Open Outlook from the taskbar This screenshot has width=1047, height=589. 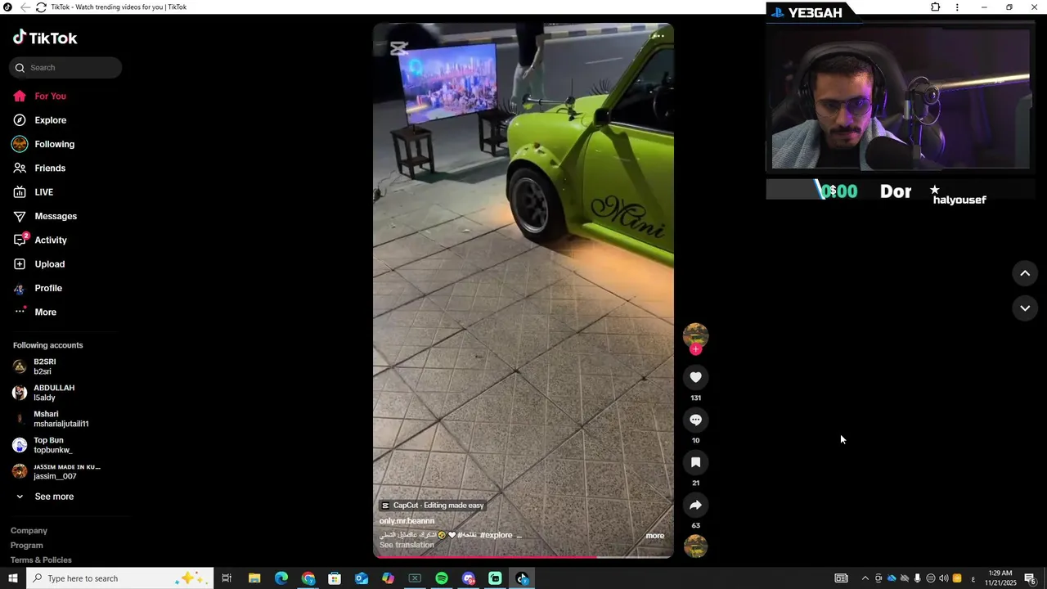pos(362,578)
